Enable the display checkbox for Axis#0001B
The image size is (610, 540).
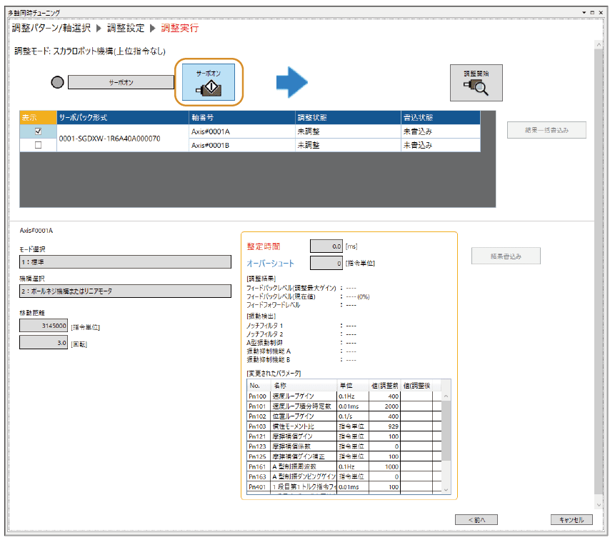39,145
